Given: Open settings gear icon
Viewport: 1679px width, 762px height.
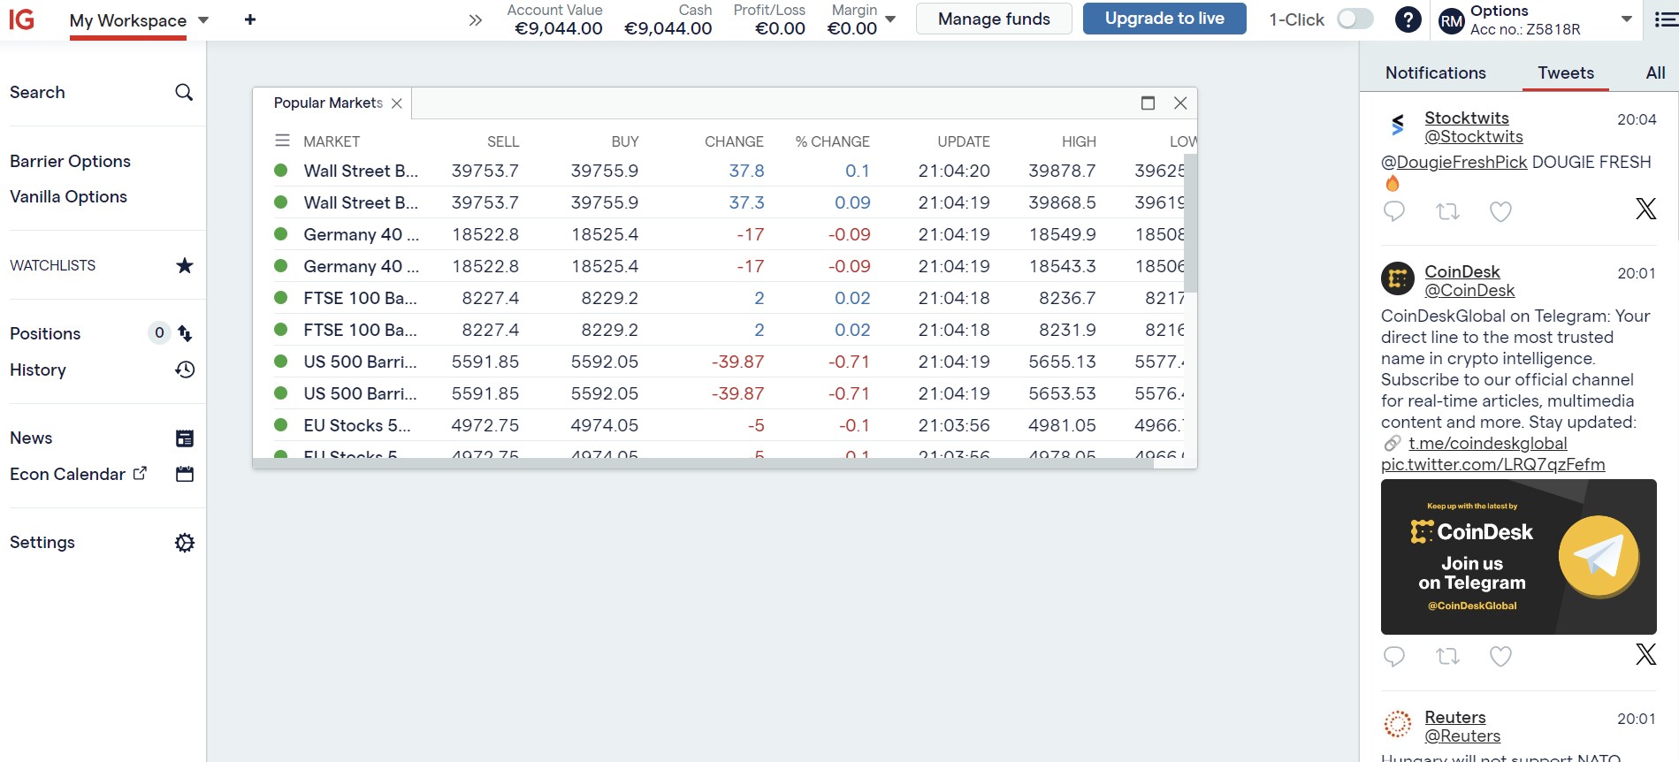Looking at the screenshot, I should pos(185,543).
